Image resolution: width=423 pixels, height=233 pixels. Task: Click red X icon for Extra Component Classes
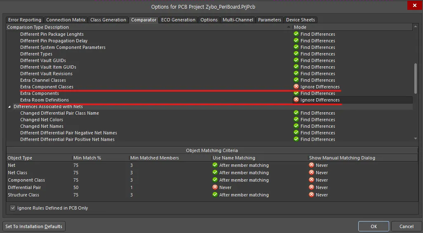tap(296, 87)
